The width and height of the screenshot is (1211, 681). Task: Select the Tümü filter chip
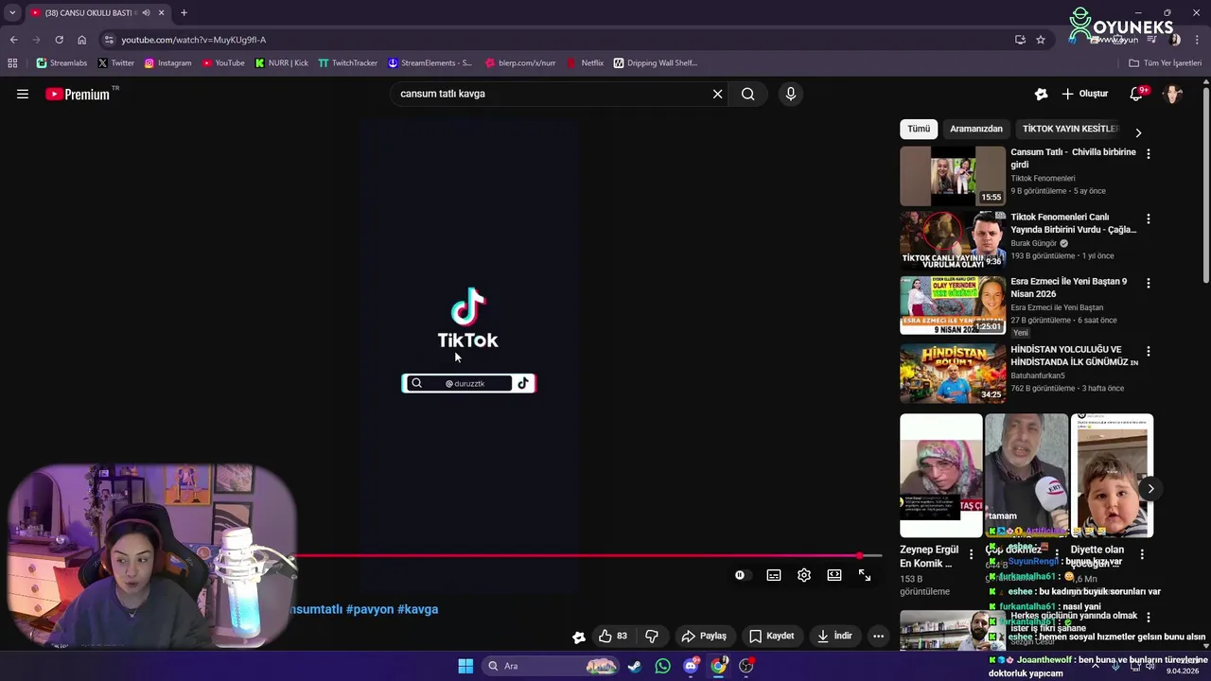[x=919, y=129]
